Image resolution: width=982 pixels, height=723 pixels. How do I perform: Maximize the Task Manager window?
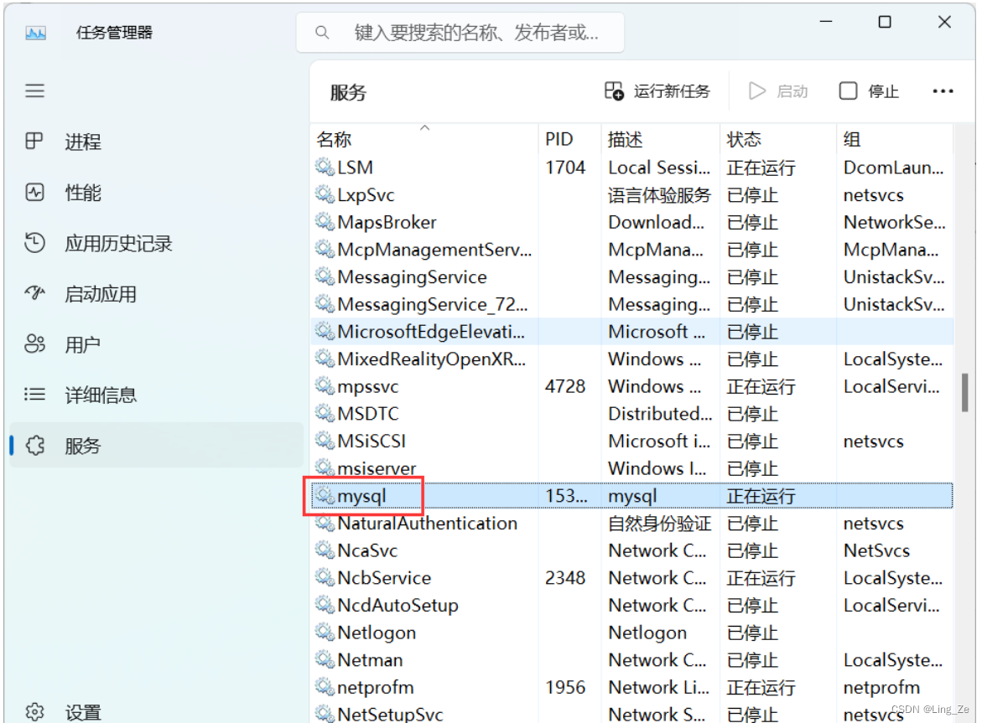[x=885, y=22]
